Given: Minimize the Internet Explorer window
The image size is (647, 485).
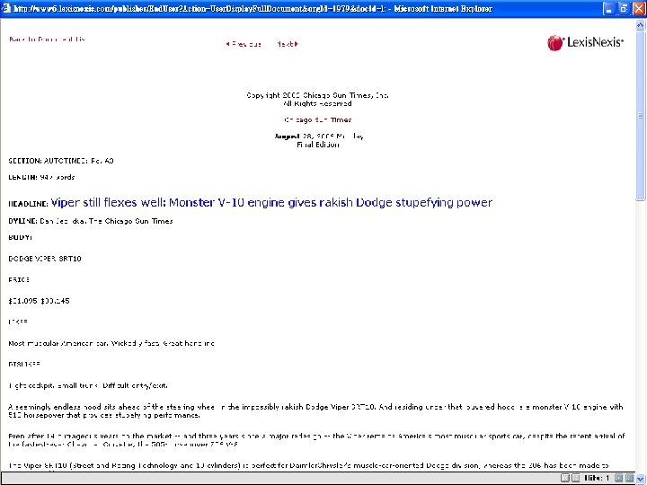Looking at the screenshot, I should click(x=608, y=9).
